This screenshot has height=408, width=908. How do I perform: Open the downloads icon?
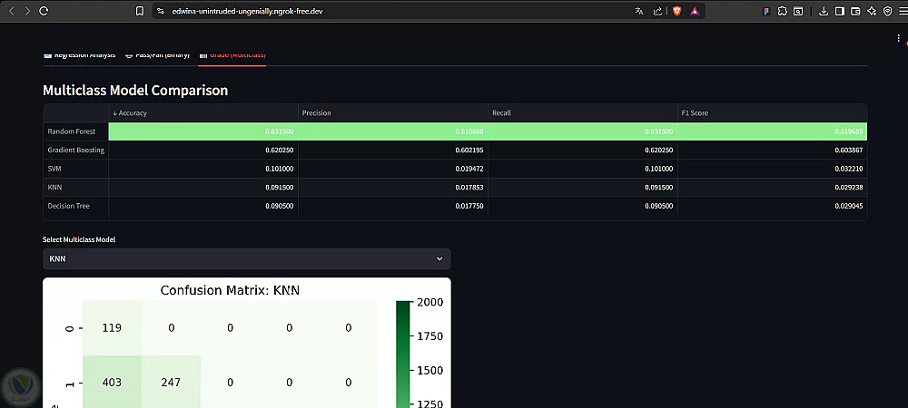[x=824, y=11]
